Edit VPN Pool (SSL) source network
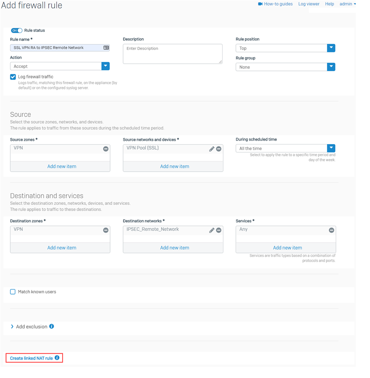This screenshot has height=378, width=370. (x=212, y=149)
